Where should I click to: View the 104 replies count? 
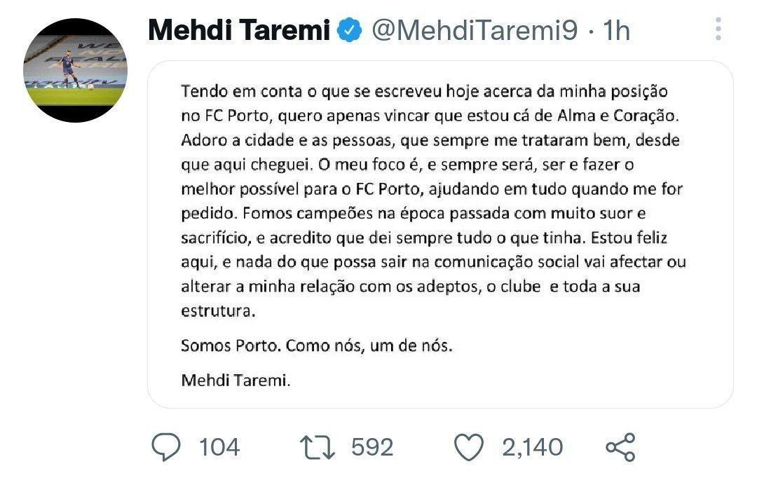[219, 447]
